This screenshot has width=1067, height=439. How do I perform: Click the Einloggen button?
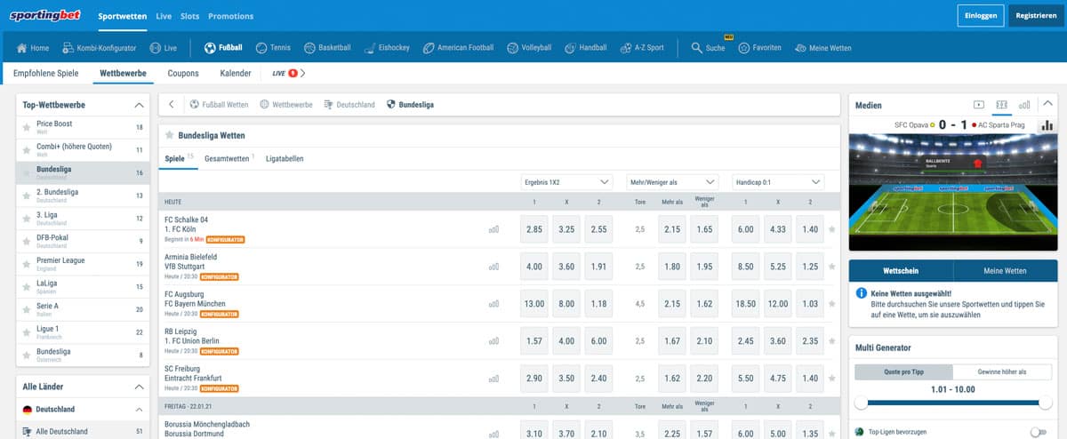(x=981, y=15)
